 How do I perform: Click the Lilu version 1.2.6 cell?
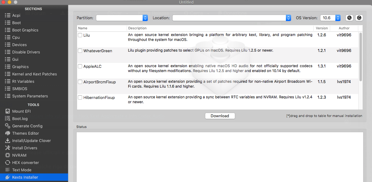(x=322, y=35)
